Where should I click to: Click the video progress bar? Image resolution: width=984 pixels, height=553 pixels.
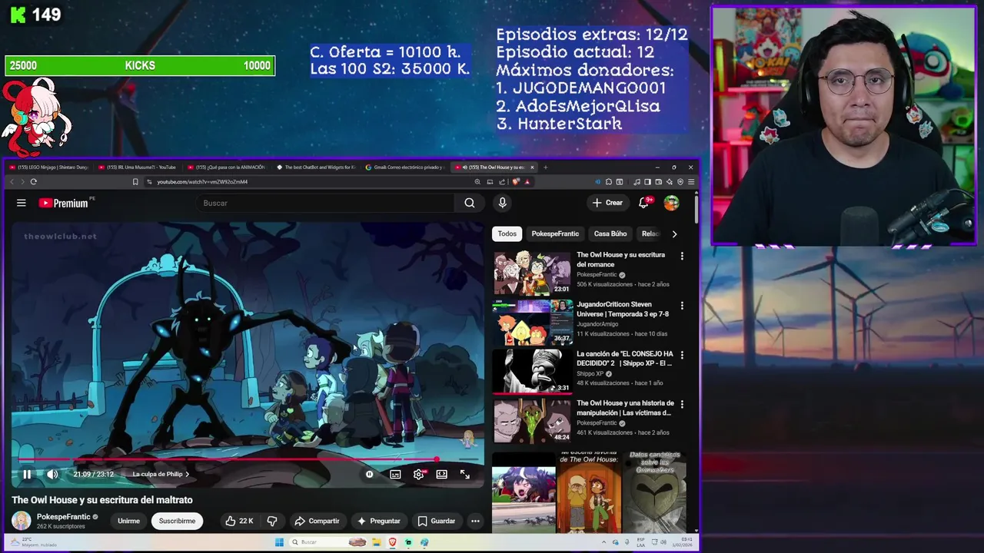248,460
